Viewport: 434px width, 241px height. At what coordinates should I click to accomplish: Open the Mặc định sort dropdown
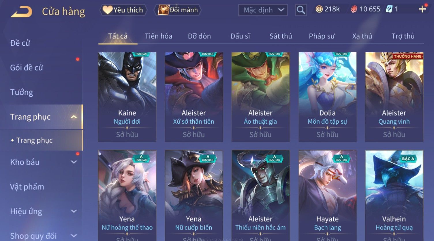263,10
